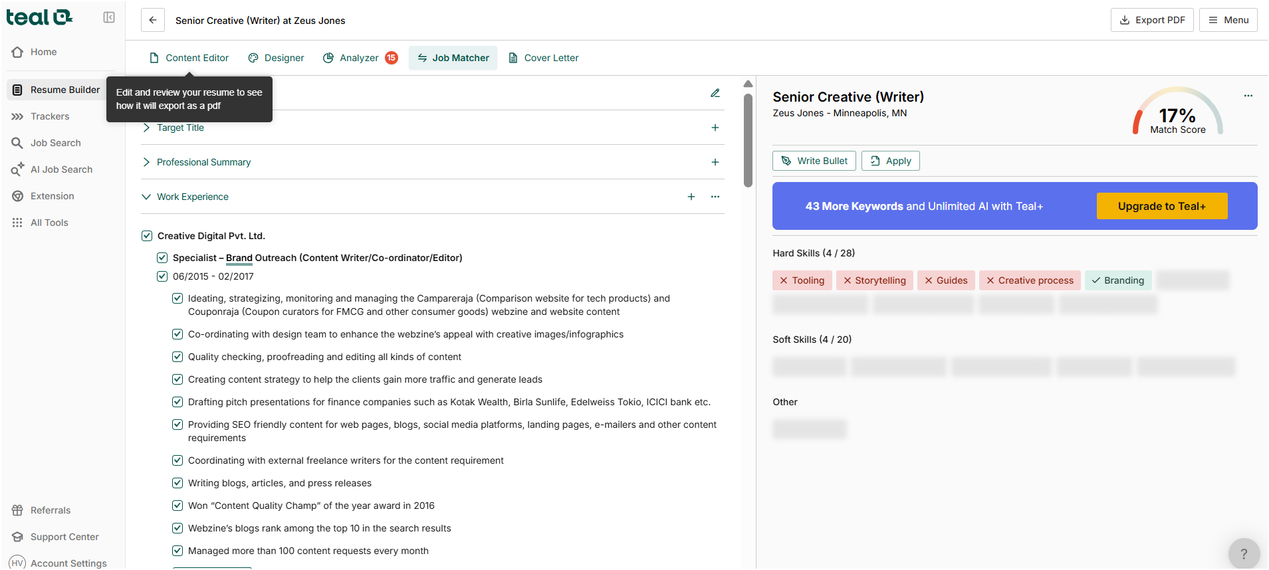Click the 17% Match Score gauge
The image size is (1269, 570).
pos(1178,112)
